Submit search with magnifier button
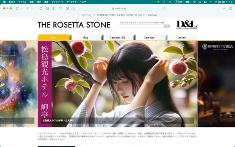The height and width of the screenshot is (147, 235). [x=167, y=26]
